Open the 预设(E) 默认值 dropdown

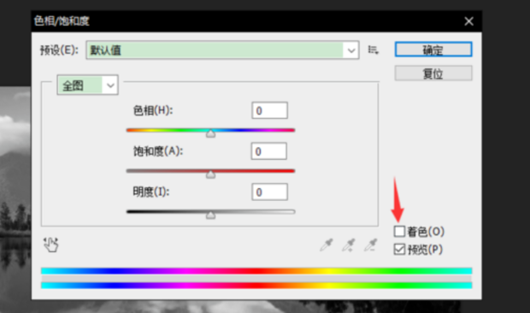tap(222, 50)
